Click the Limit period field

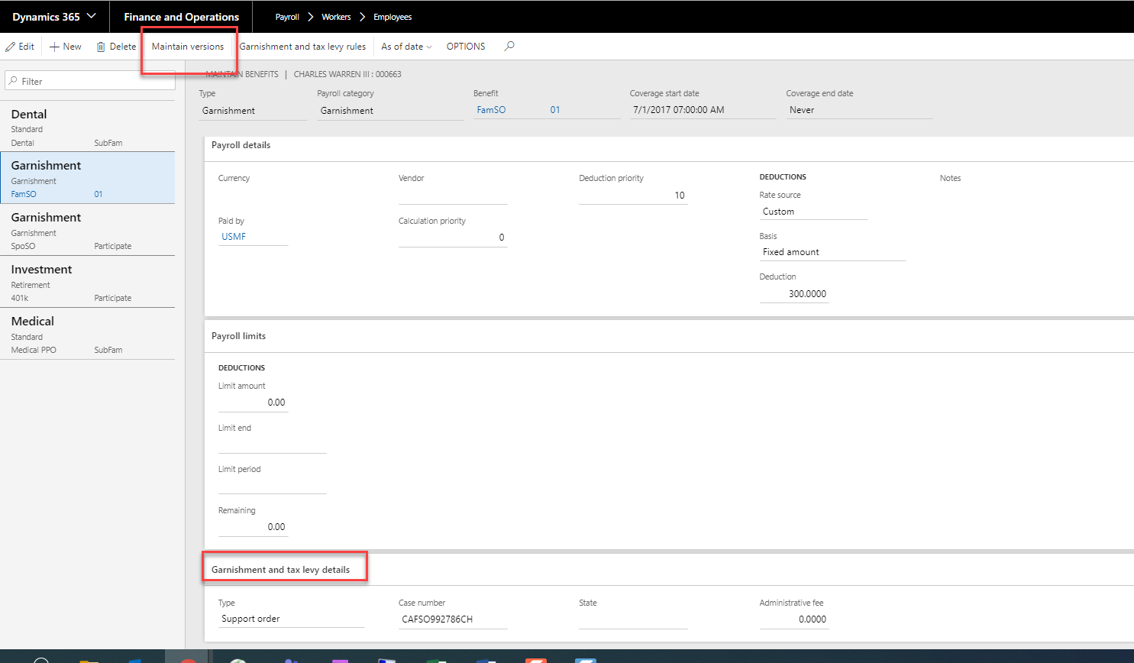pos(273,486)
